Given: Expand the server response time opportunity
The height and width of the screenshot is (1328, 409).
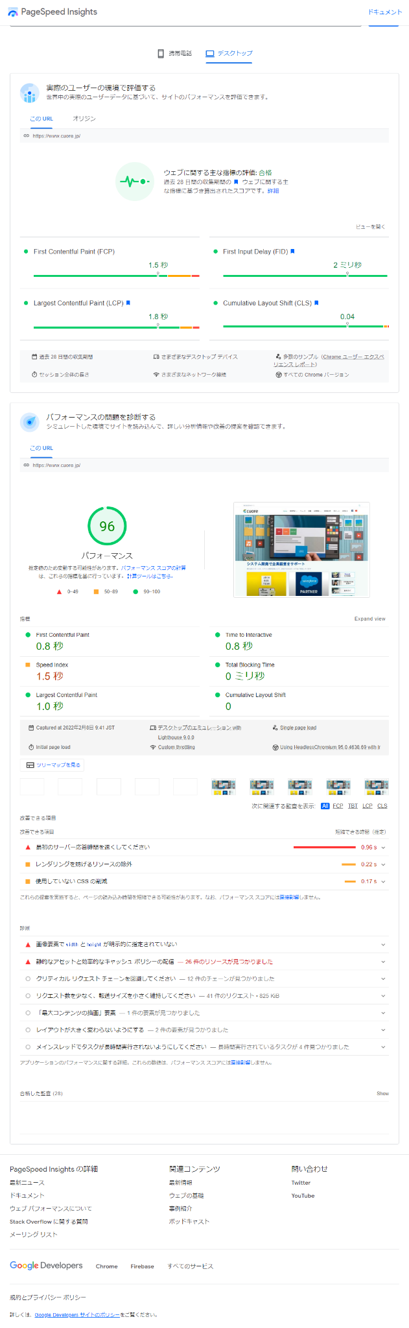Looking at the screenshot, I should click(x=383, y=848).
